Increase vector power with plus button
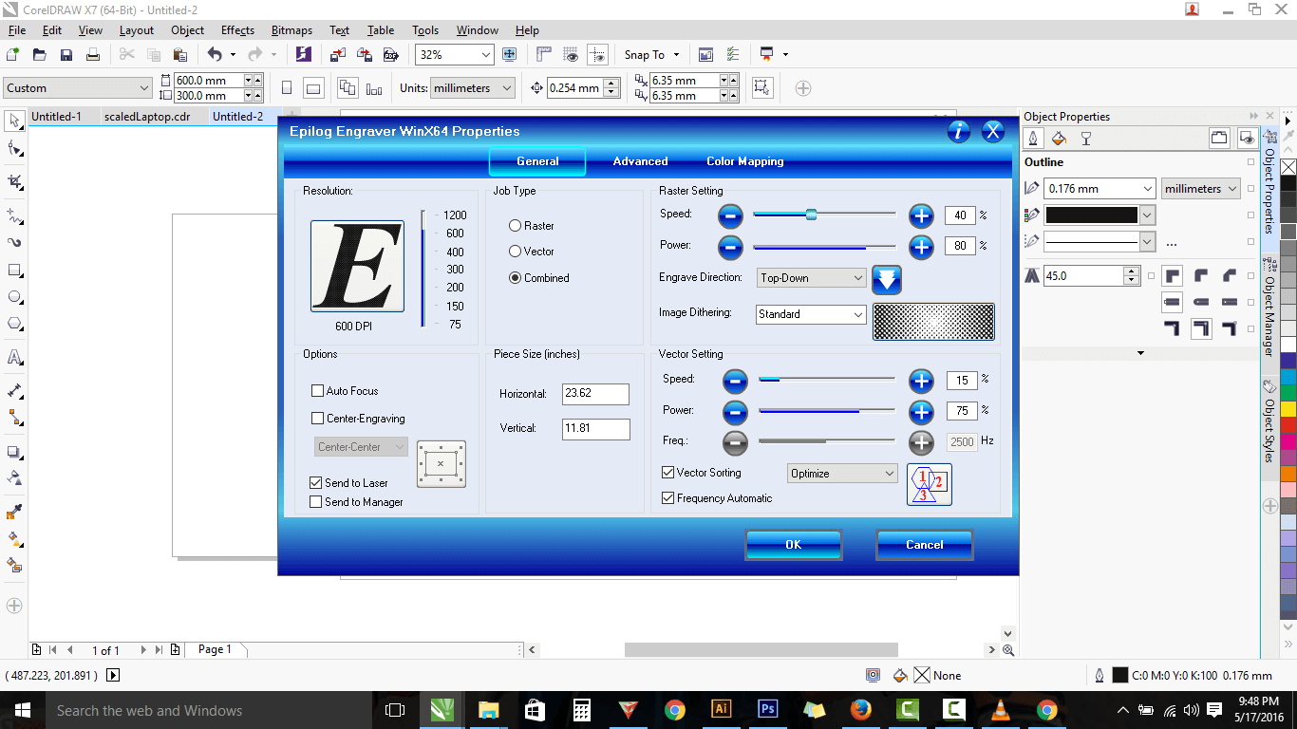This screenshot has height=729, width=1297. pos(921,412)
